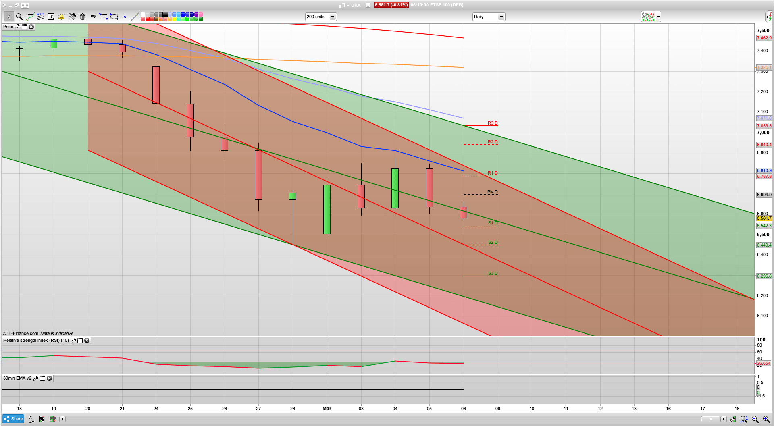Open RSI indicator settings wrench
774x426 pixels.
click(x=73, y=341)
